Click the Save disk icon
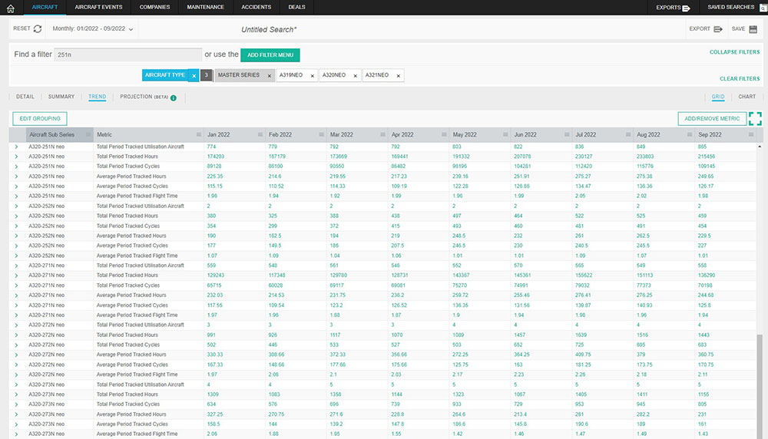 [x=753, y=29]
